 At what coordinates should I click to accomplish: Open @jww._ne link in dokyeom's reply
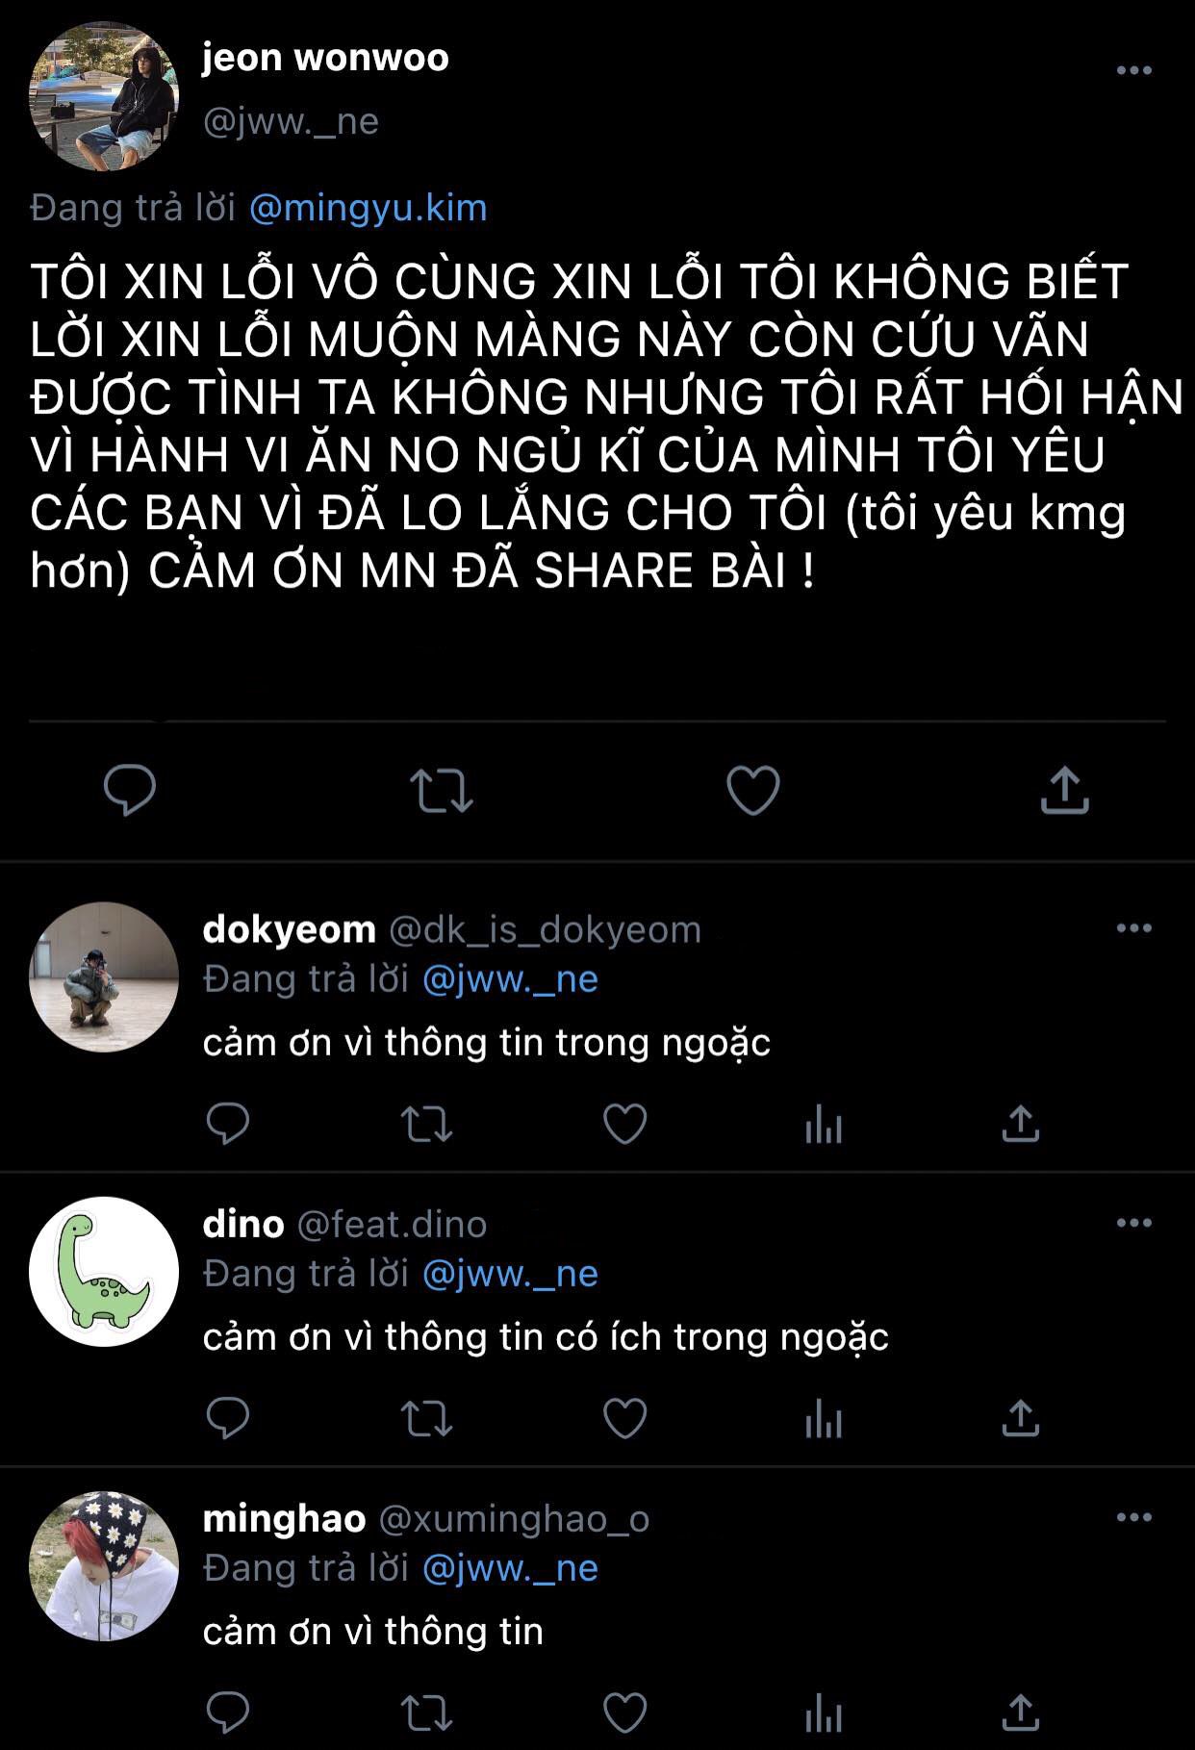tap(511, 979)
